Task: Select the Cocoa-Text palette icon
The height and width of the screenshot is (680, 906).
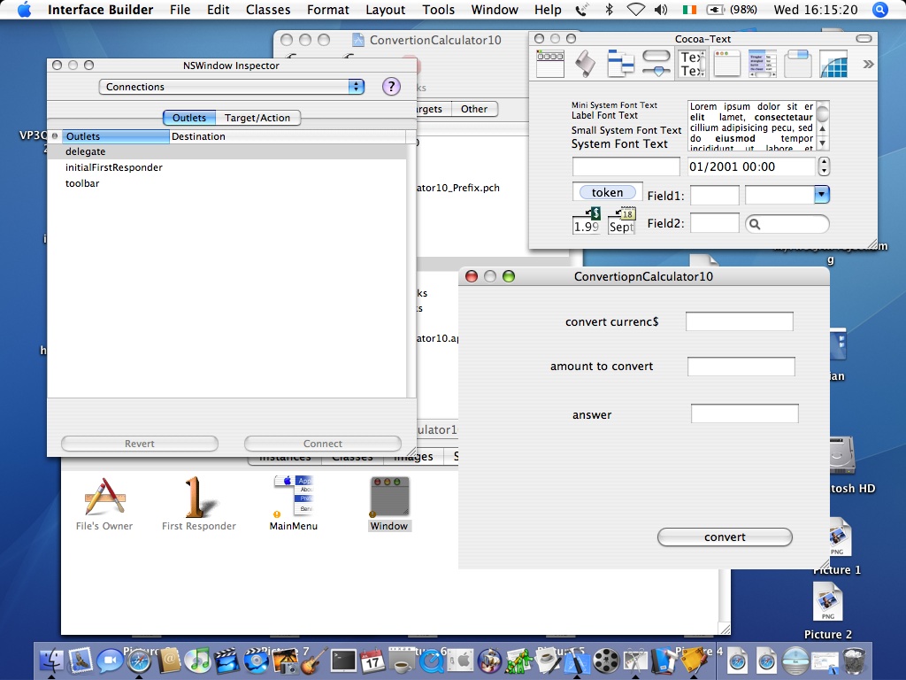Action: (x=692, y=64)
